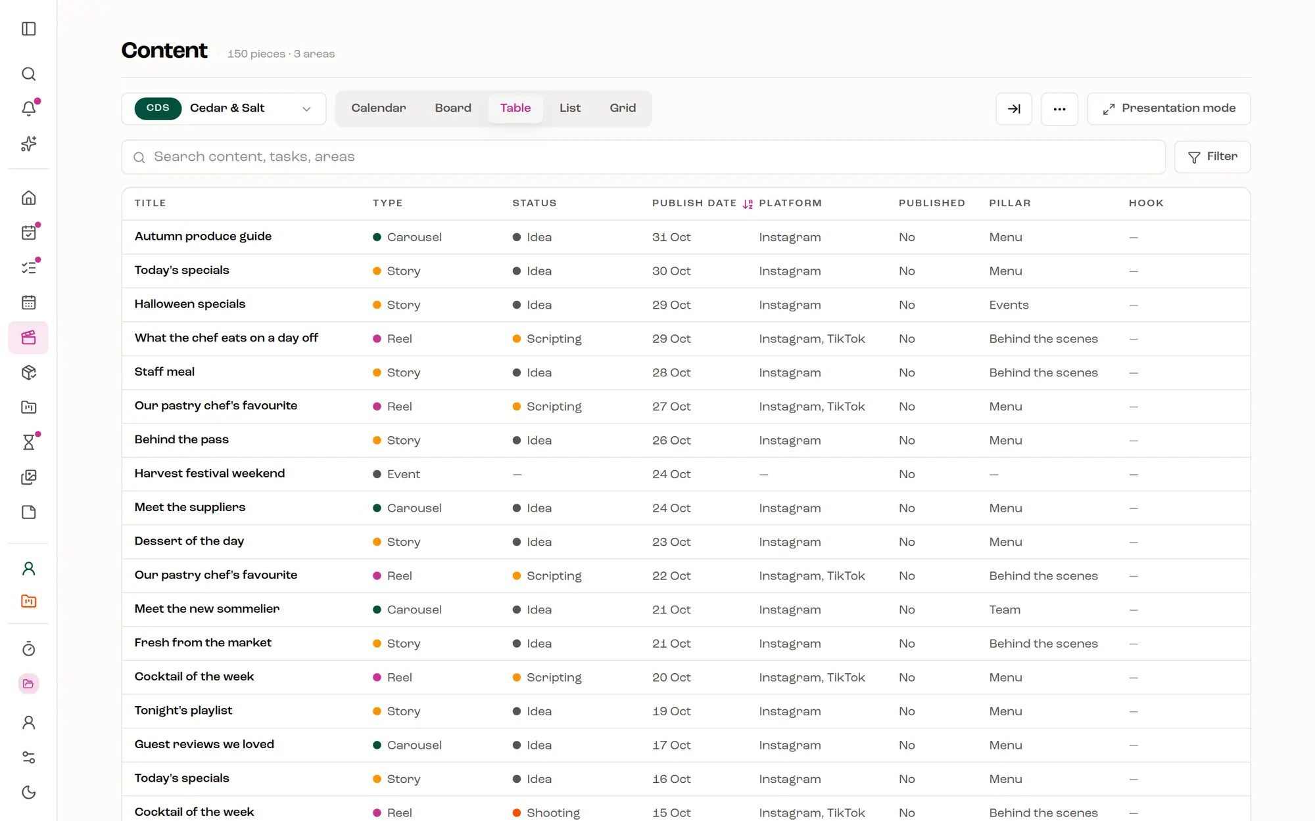Sort by the Publish Date header
Screen dimensions: 1315x821
pos(694,203)
